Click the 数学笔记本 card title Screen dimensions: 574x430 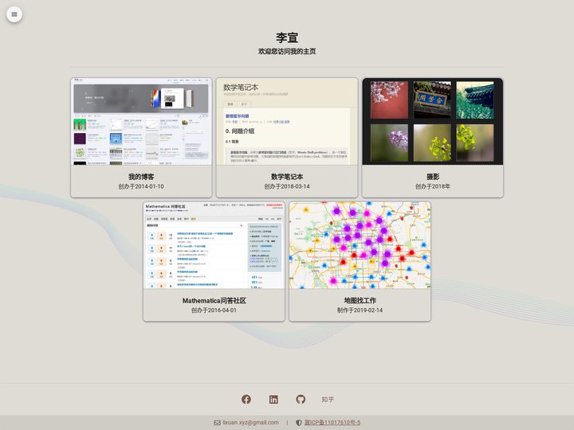287,177
